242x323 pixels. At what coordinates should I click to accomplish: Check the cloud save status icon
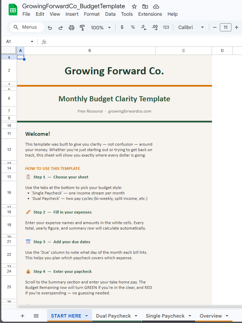pos(156,6)
